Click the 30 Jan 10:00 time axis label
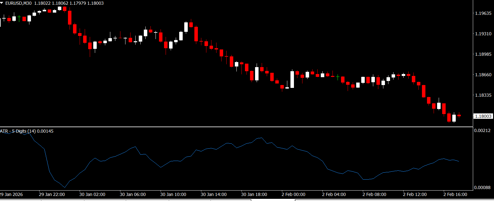Viewport: 494px width, 201px height. click(173, 194)
